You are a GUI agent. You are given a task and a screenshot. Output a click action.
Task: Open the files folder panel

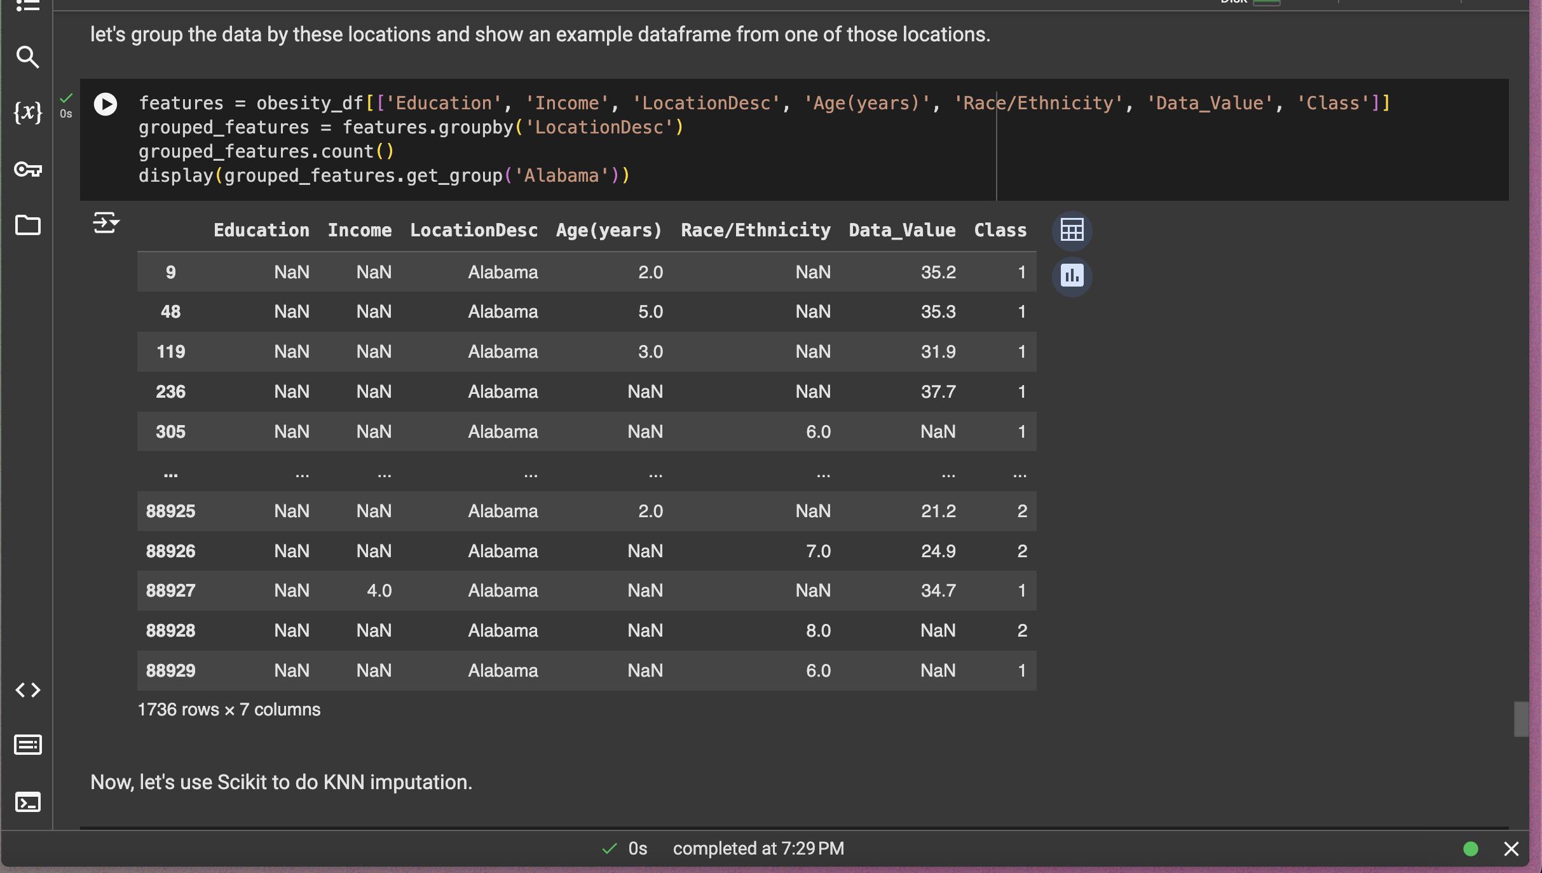[27, 225]
